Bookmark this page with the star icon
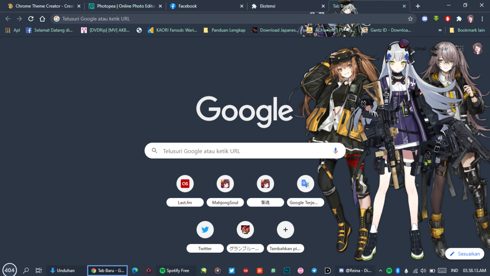The width and height of the screenshot is (490, 276). (x=410, y=19)
